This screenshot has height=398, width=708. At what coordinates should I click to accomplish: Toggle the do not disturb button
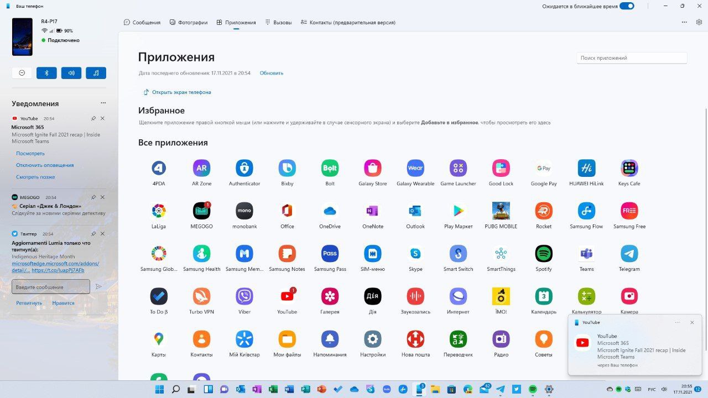22,73
